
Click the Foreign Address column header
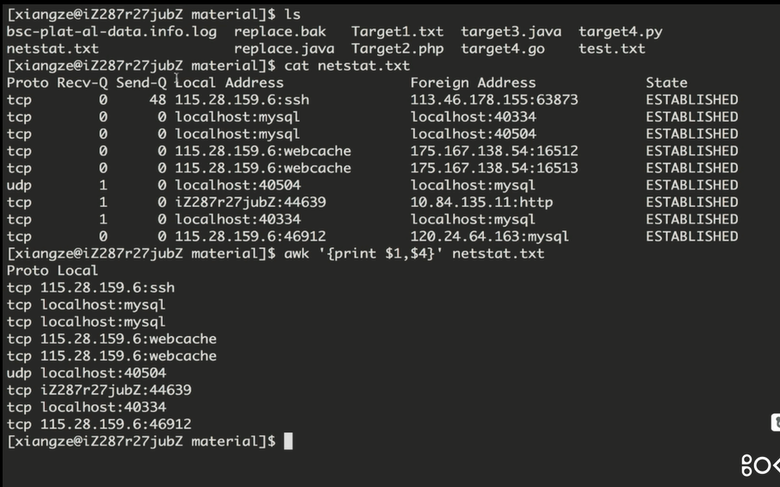click(474, 83)
